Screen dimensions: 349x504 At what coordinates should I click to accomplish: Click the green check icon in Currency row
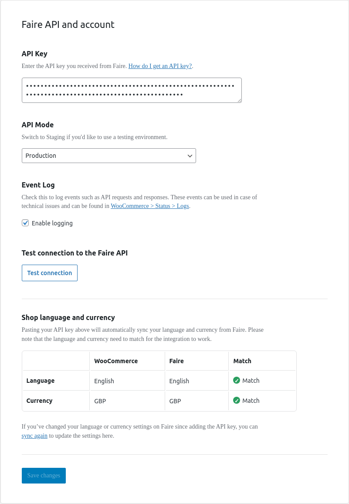pyautogui.click(x=237, y=401)
